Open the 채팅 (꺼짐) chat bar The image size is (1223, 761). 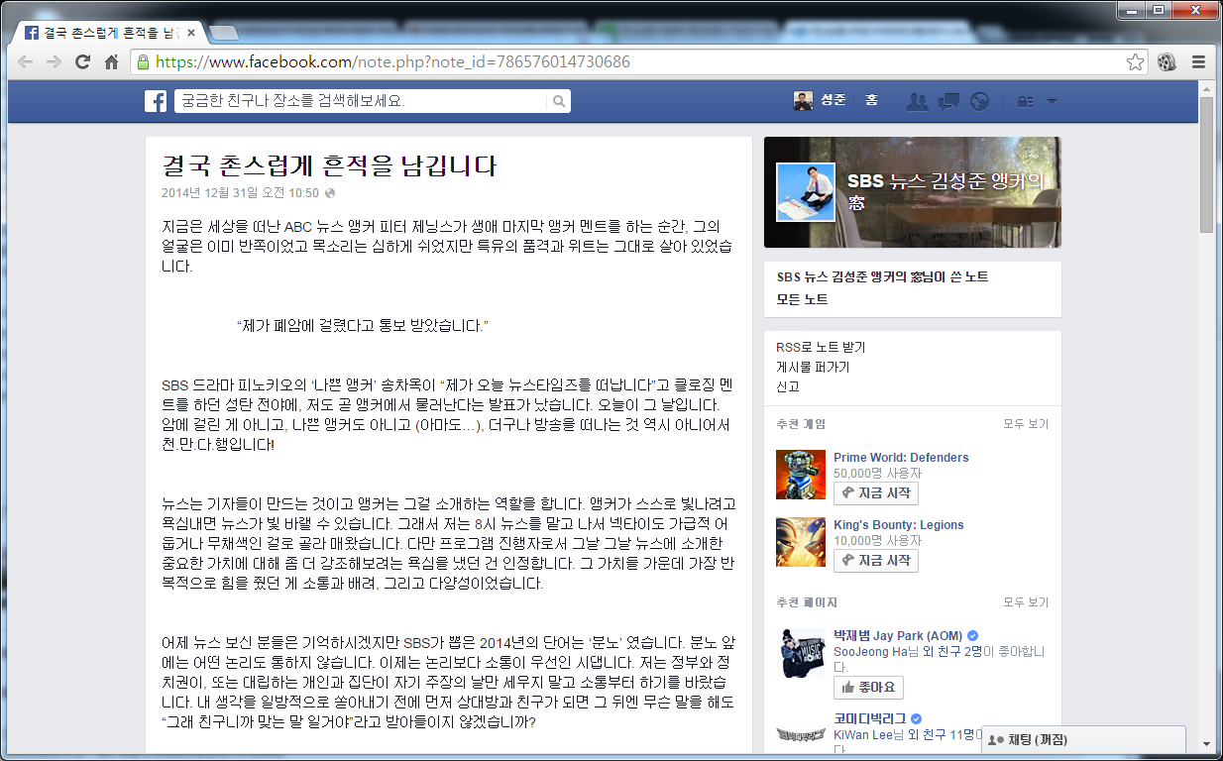(x=1083, y=740)
